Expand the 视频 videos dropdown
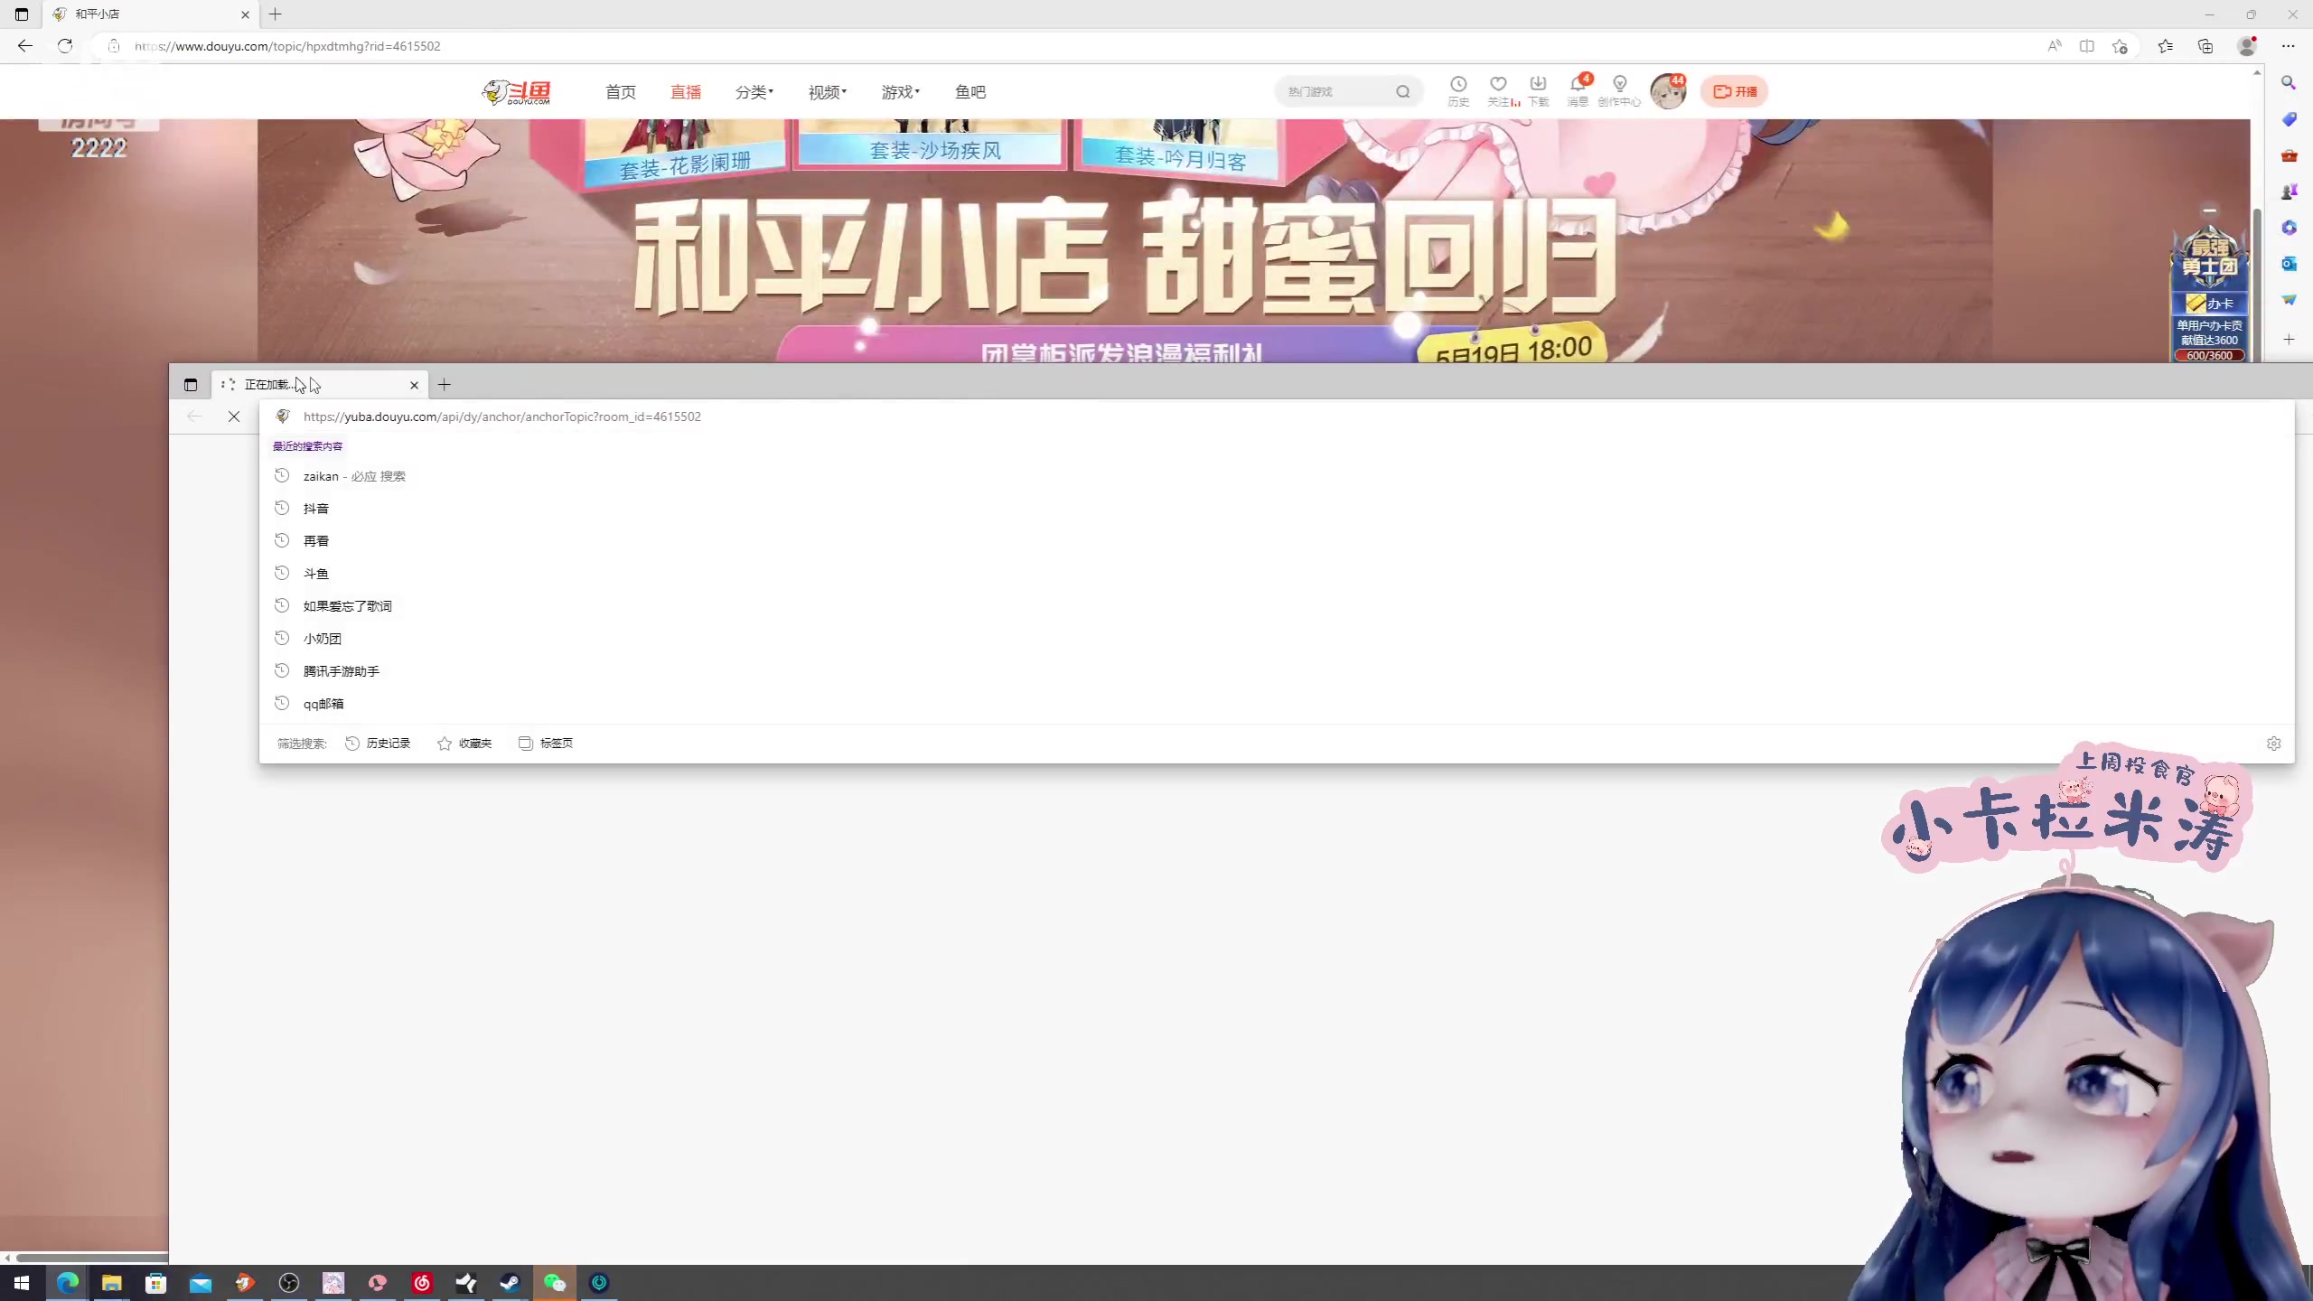The width and height of the screenshot is (2313, 1301). (826, 91)
